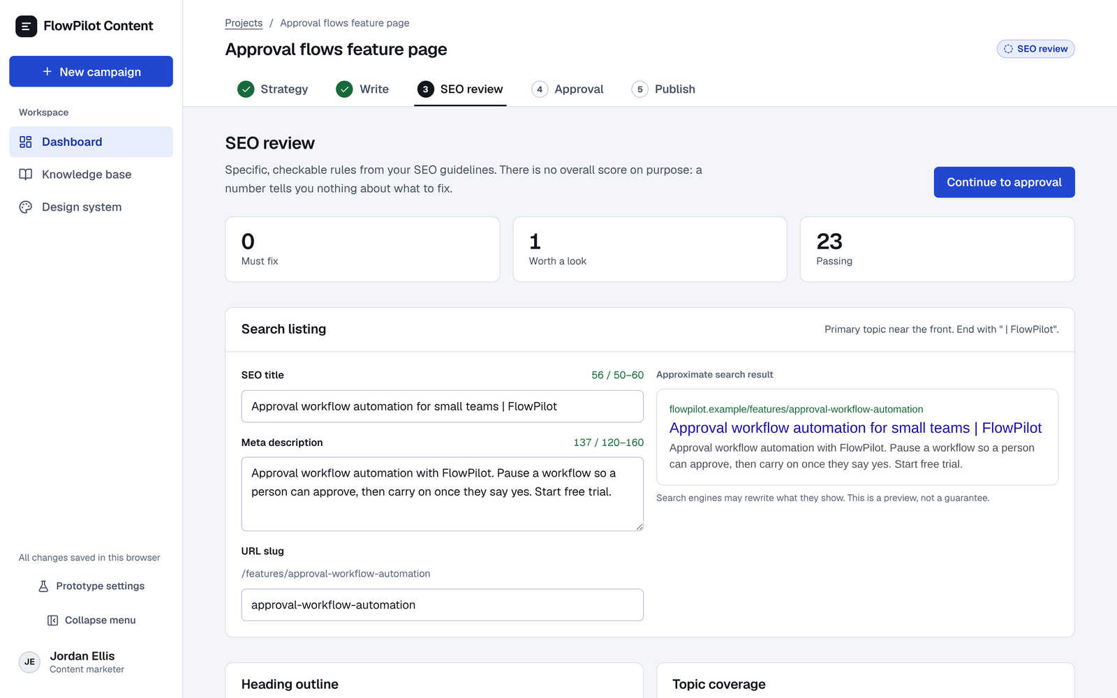Click into the SEO title field

(x=443, y=406)
